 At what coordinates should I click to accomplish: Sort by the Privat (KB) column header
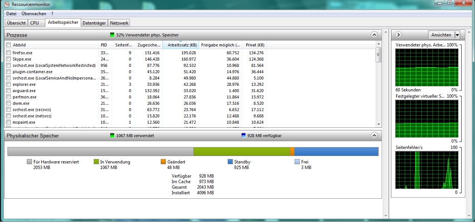(254, 45)
